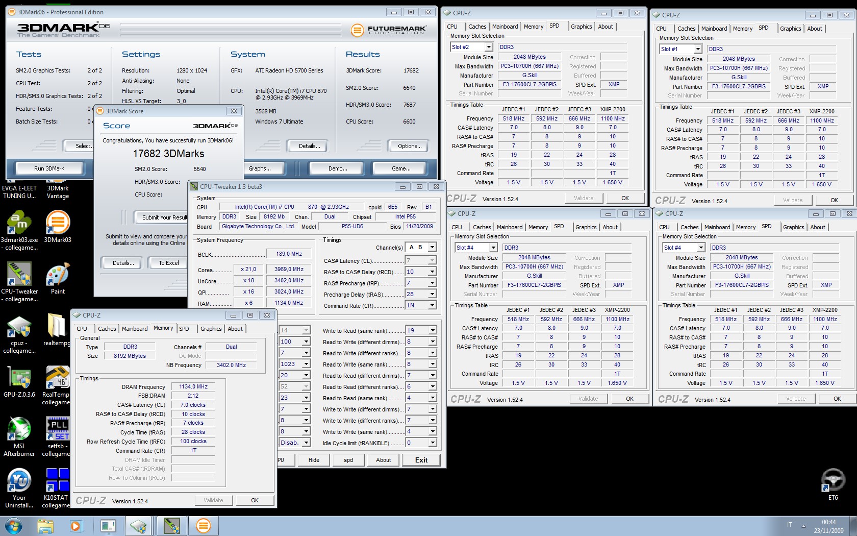The width and height of the screenshot is (857, 536).
Task: Click the Cores multiplier x 21,0 field
Action: [248, 269]
